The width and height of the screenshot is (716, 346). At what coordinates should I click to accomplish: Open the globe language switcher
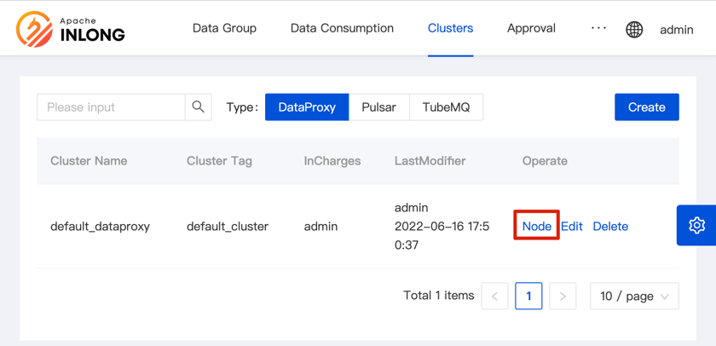coord(634,29)
